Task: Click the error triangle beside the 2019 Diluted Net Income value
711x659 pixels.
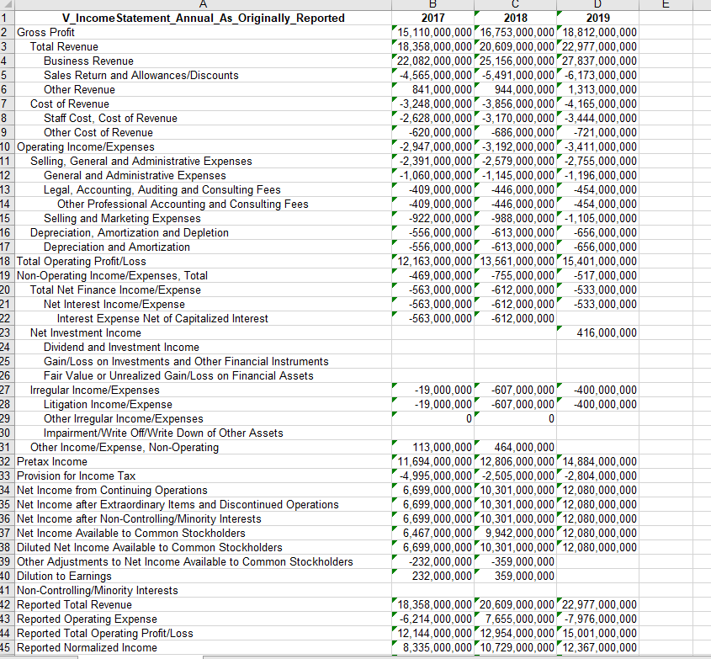Action: [x=558, y=545]
